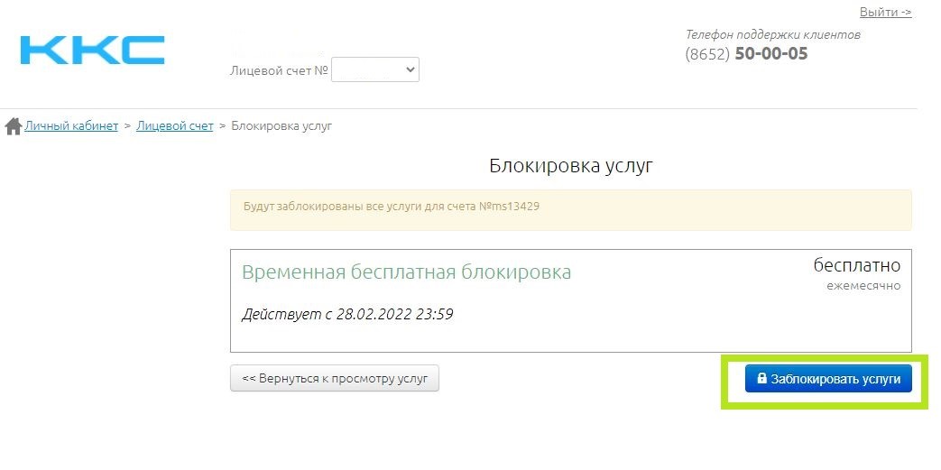The height and width of the screenshot is (470, 941).
Task: Log out via the Выйти link
Action: (885, 13)
